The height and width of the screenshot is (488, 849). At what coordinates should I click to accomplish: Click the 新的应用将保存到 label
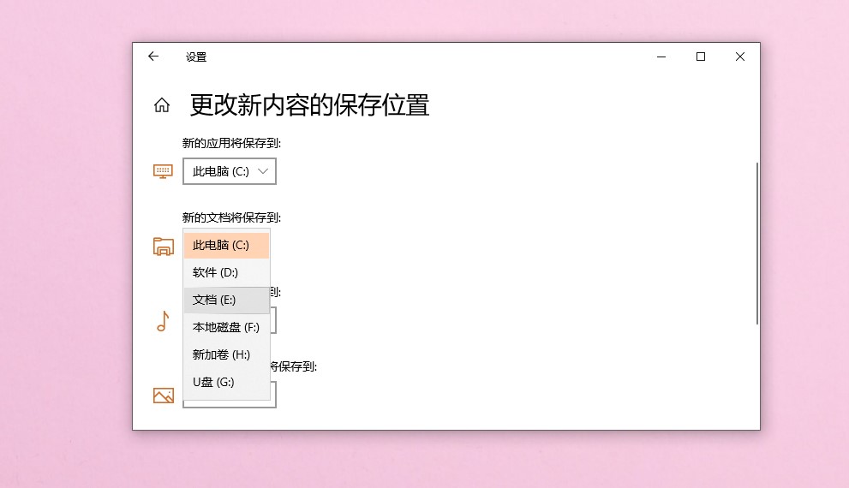(232, 143)
